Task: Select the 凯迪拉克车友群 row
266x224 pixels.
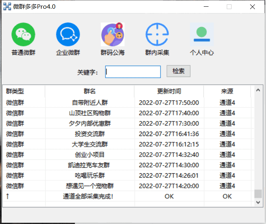Action: pyautogui.click(x=90, y=165)
